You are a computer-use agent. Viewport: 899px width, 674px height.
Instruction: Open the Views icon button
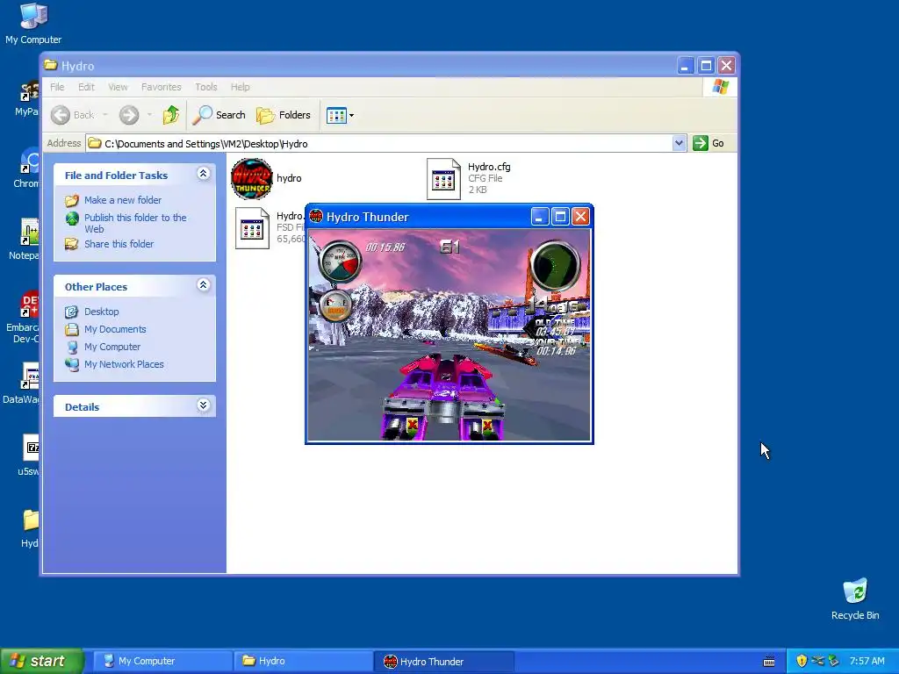point(336,115)
